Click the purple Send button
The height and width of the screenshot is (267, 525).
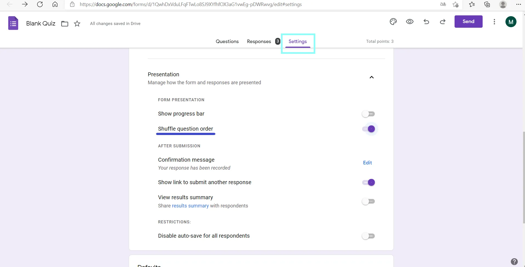pyautogui.click(x=468, y=21)
